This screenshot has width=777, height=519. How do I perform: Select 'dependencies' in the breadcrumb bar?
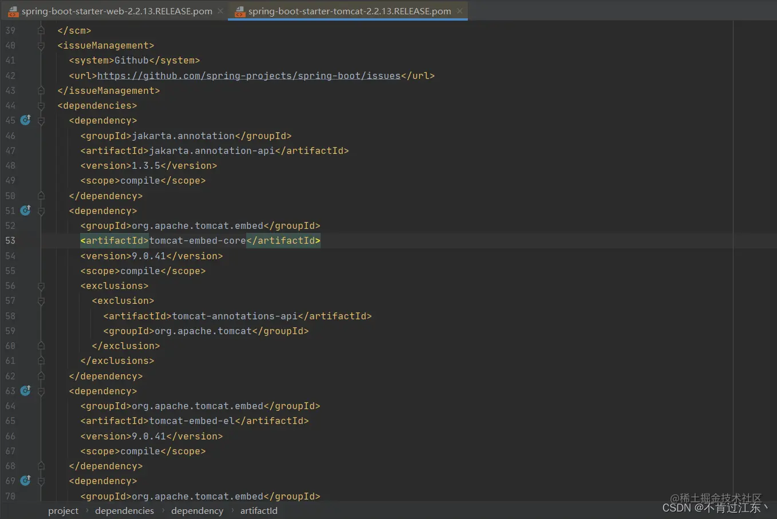(124, 510)
